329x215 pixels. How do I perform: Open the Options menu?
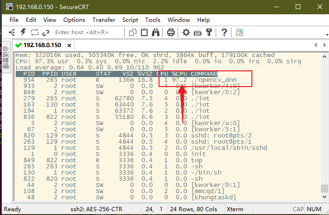[74, 20]
